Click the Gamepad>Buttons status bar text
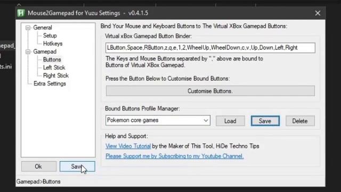The width and height of the screenshot is (341, 192). (x=38, y=181)
